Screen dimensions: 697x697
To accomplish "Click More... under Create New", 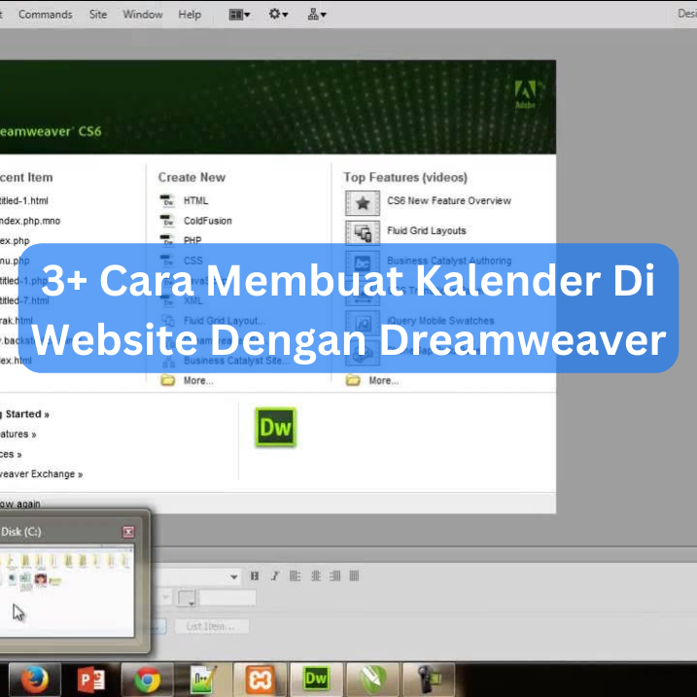I will coord(198,380).
